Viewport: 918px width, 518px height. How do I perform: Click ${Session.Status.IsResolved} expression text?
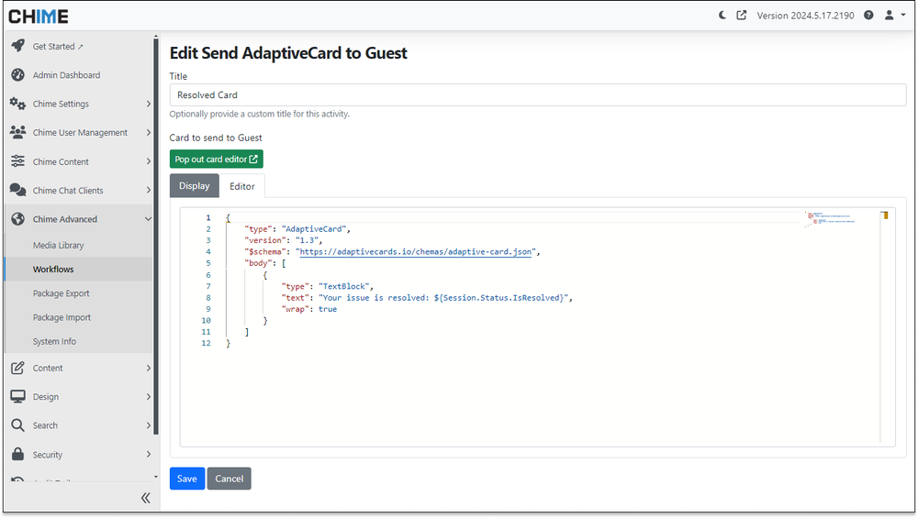point(498,298)
